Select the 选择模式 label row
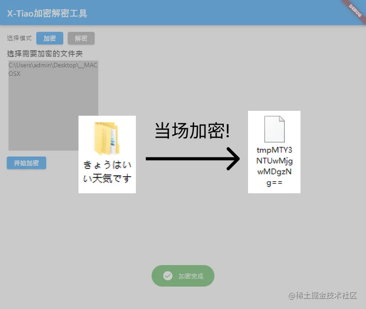The height and width of the screenshot is (309, 366). tap(19, 38)
